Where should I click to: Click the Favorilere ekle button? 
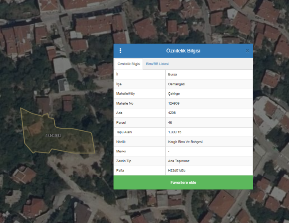[183, 183]
